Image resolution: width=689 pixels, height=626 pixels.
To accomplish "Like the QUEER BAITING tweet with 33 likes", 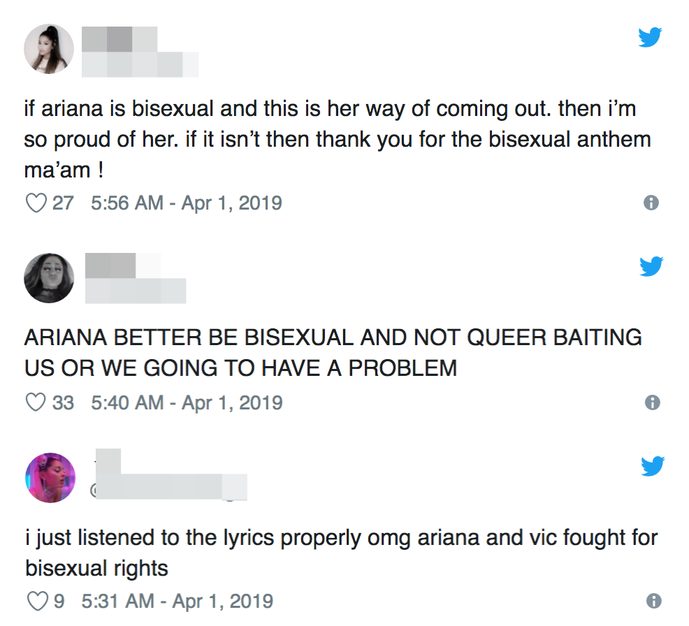I will 36,402.
